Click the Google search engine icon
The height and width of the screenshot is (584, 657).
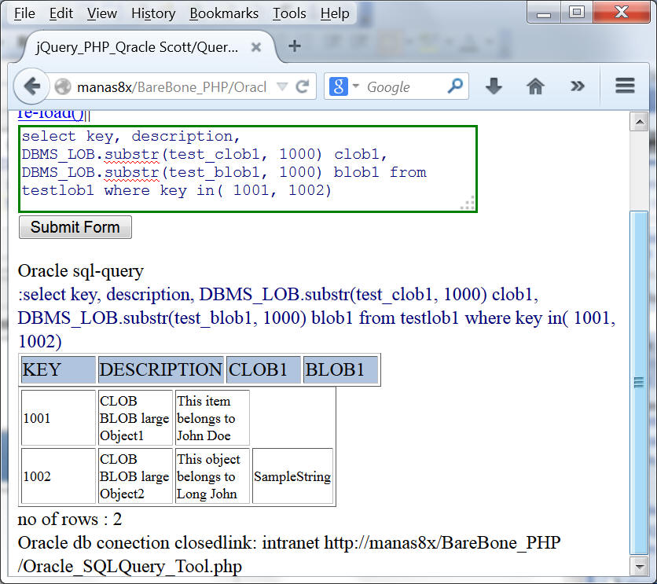[338, 86]
